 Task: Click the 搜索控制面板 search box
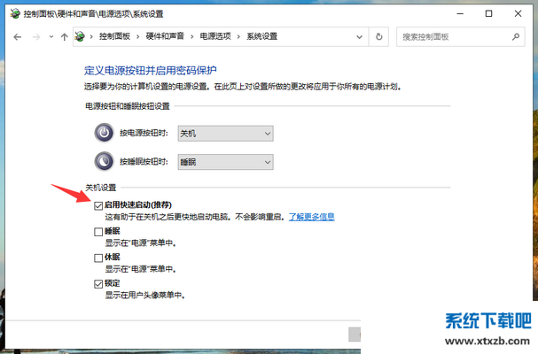[x=452, y=37]
